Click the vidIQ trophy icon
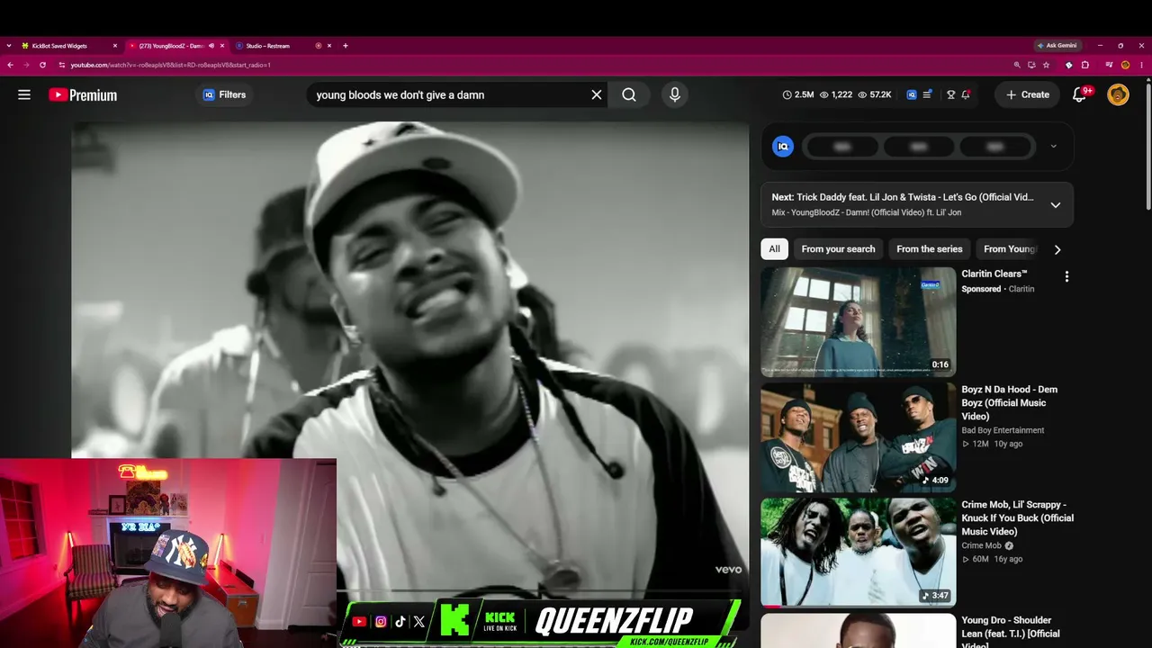The width and height of the screenshot is (1152, 648). coord(950,94)
